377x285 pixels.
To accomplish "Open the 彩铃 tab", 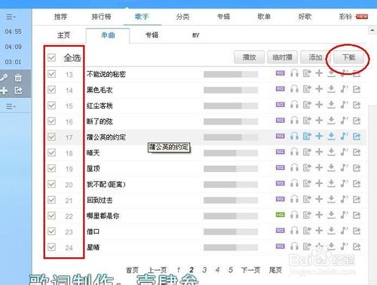I will tap(346, 17).
